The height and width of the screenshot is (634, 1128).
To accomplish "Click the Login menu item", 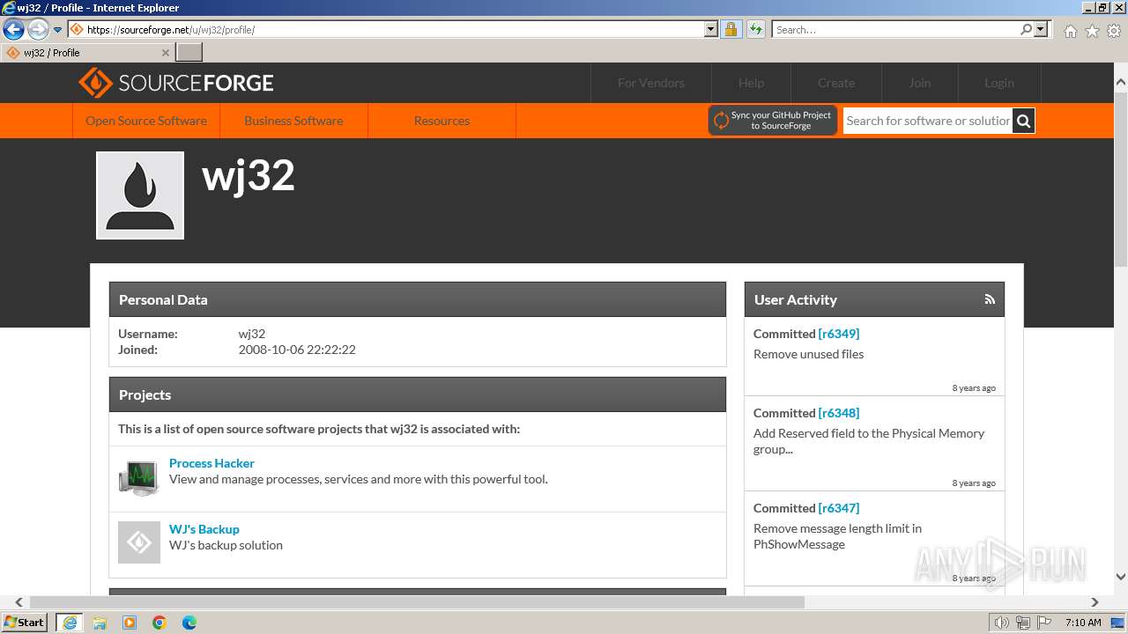I will tap(999, 83).
